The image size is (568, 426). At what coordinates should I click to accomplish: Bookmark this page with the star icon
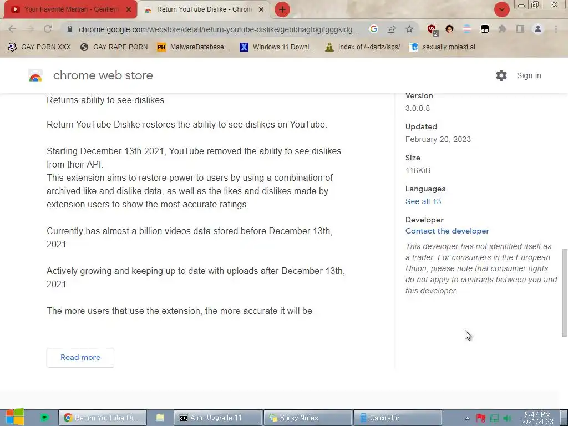click(409, 29)
